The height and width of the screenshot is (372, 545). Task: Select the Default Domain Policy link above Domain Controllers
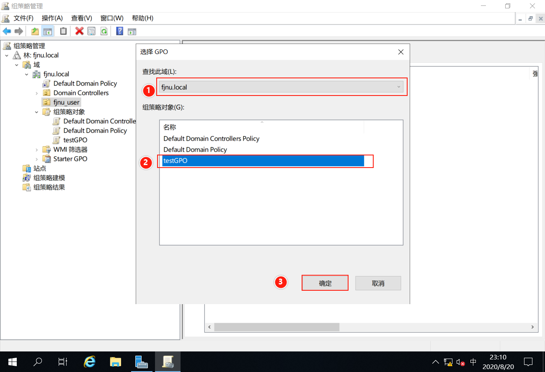(85, 83)
